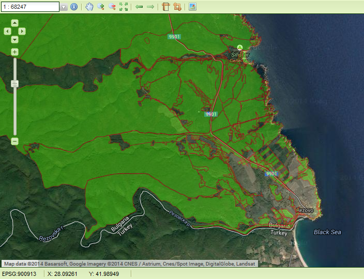The width and height of the screenshot is (364, 279).
Task: Select the zoom out magnifier tool
Action: coord(112,7)
